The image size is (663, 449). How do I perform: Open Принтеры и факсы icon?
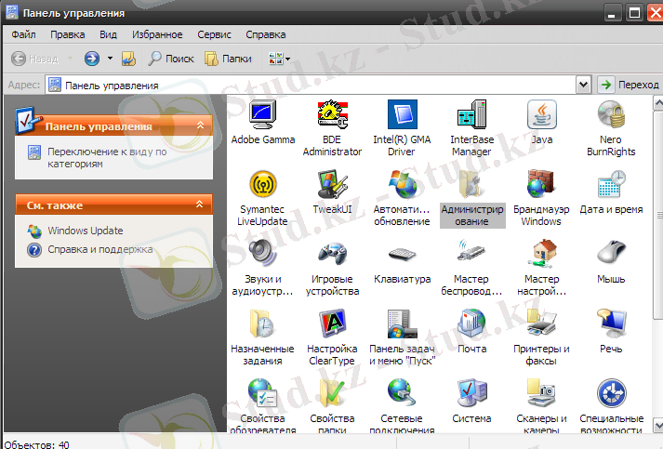(x=541, y=325)
